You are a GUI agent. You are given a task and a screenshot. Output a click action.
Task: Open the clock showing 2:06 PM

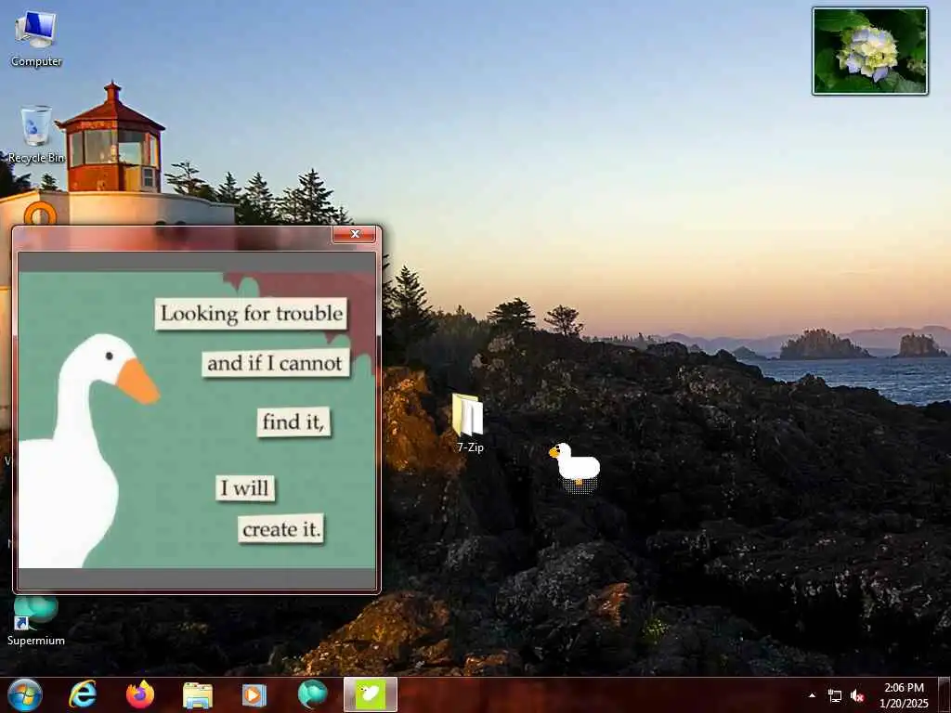click(904, 694)
